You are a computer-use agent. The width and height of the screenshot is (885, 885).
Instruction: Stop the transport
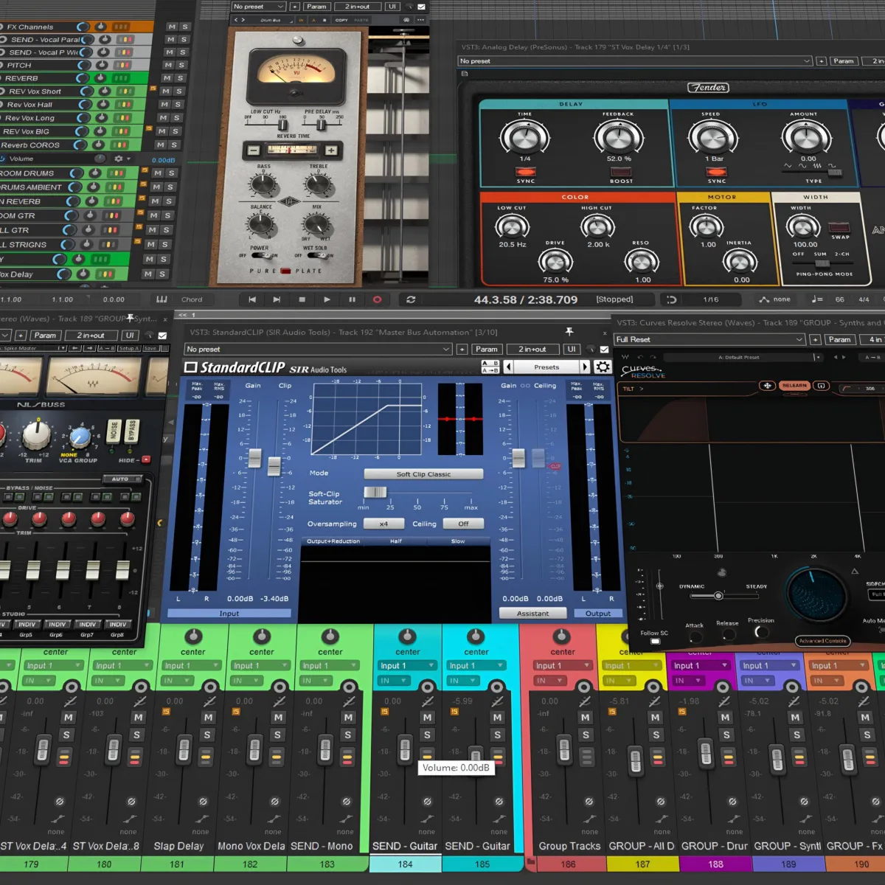pyautogui.click(x=302, y=299)
